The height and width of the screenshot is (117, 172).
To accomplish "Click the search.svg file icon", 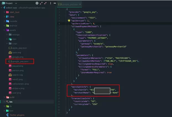I will pos(10,75).
